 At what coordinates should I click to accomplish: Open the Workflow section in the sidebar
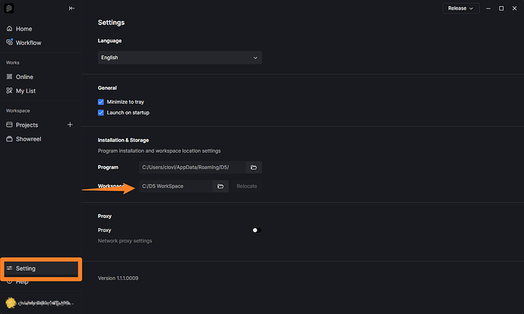24,43
